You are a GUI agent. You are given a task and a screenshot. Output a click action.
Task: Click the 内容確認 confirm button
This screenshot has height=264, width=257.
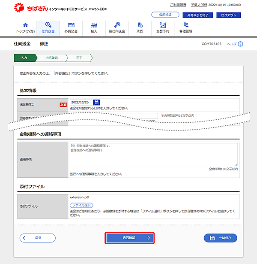tap(129, 238)
